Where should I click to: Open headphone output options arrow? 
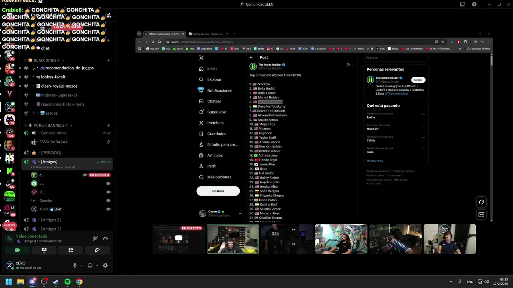click(97, 265)
